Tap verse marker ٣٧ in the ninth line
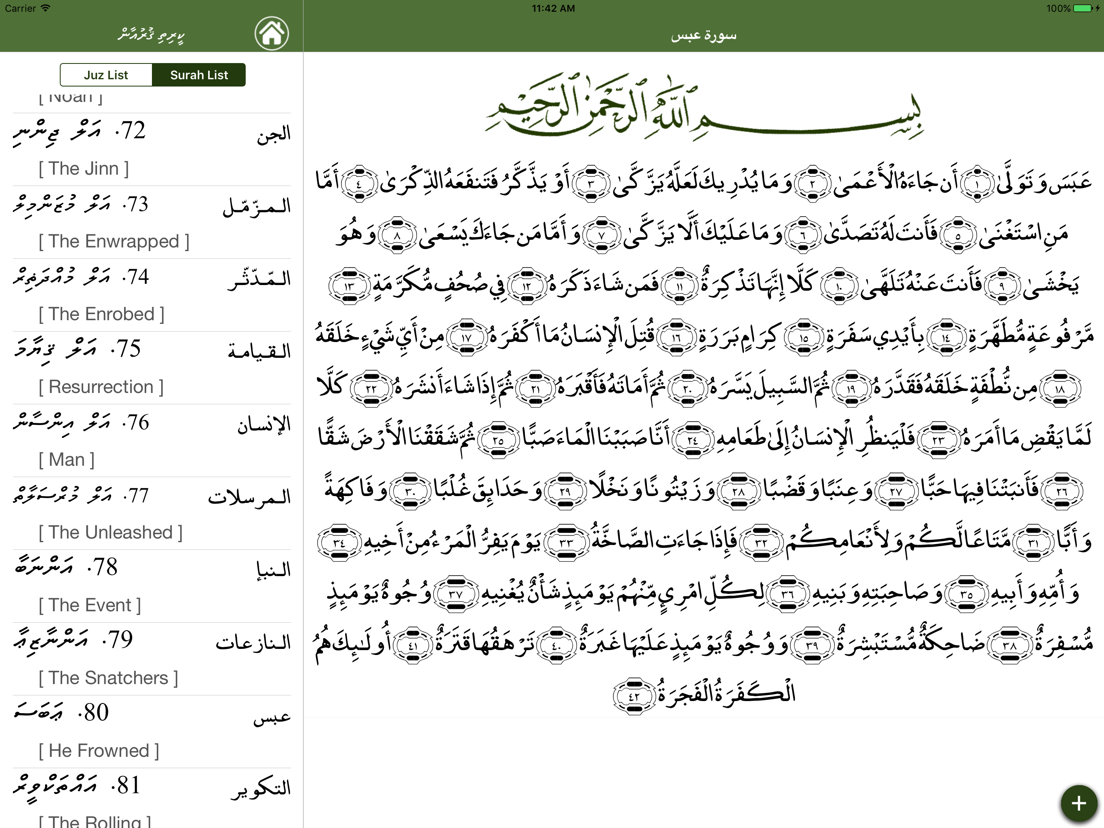 point(455,594)
